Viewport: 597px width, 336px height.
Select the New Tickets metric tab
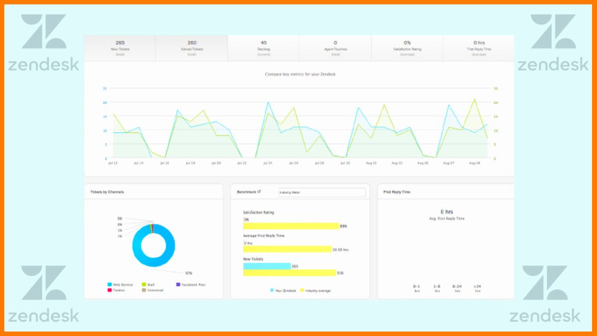tap(120, 48)
